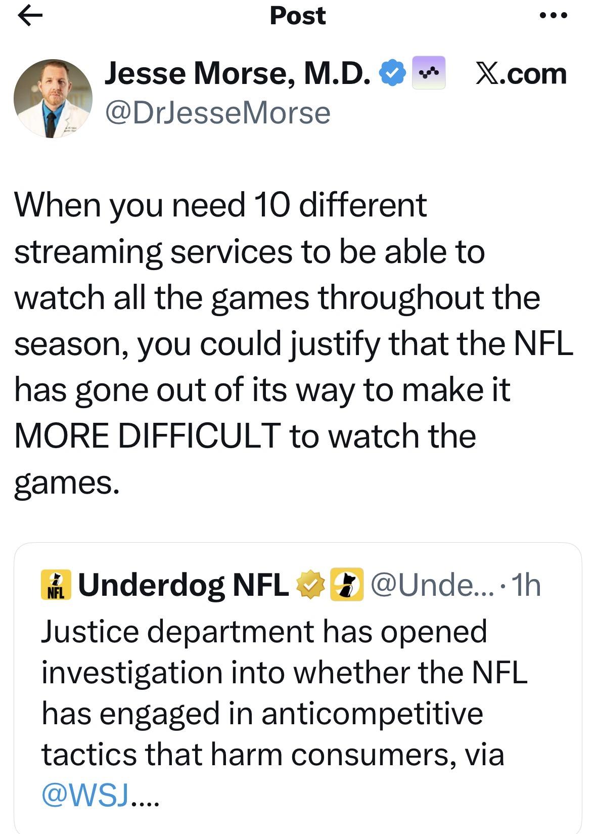Open the @WSJ mention link

tap(84, 795)
